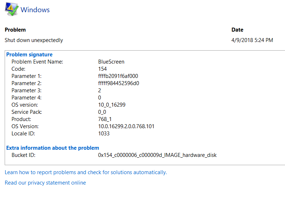Select Parameter 2 value 'fffff984452596d0'

119,83
